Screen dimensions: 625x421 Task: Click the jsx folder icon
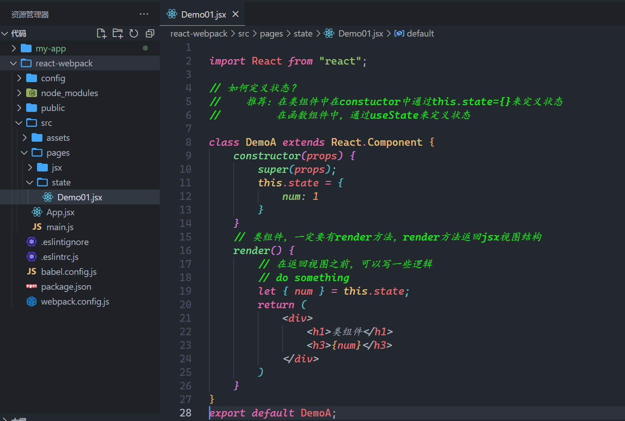pyautogui.click(x=42, y=167)
